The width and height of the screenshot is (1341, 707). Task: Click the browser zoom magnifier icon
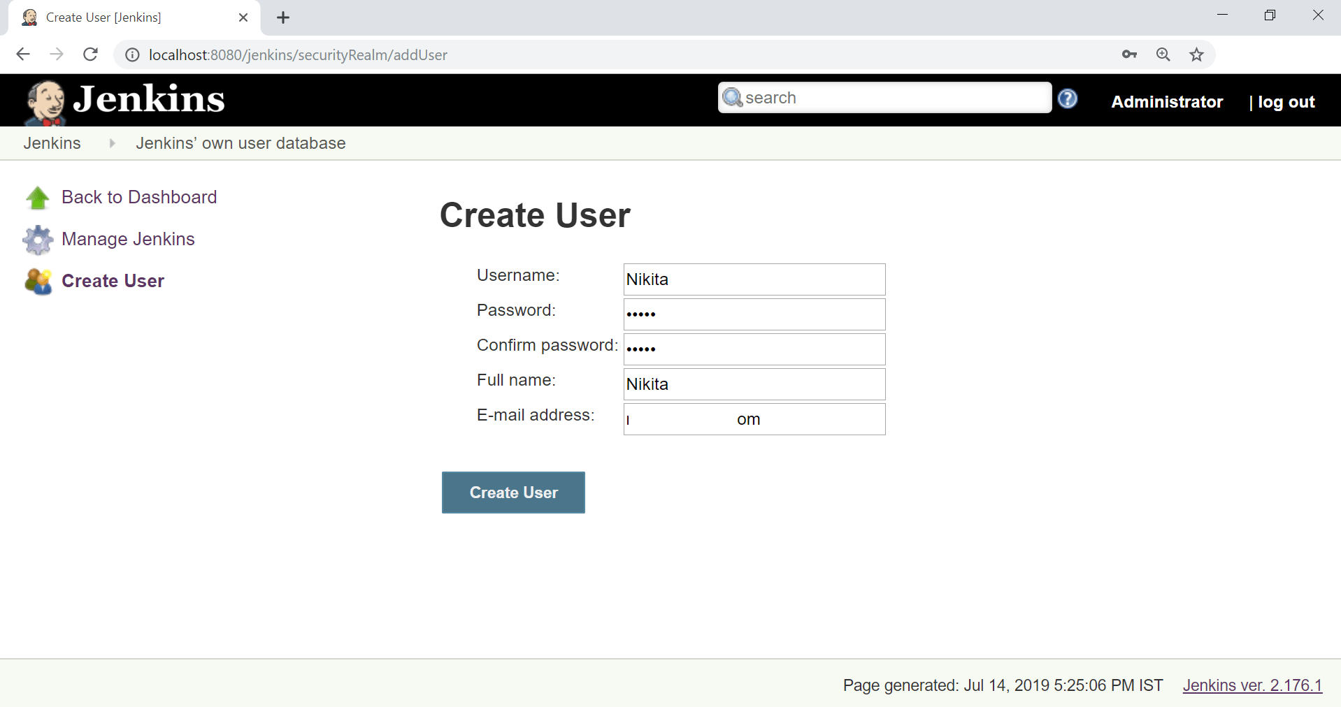(1163, 54)
